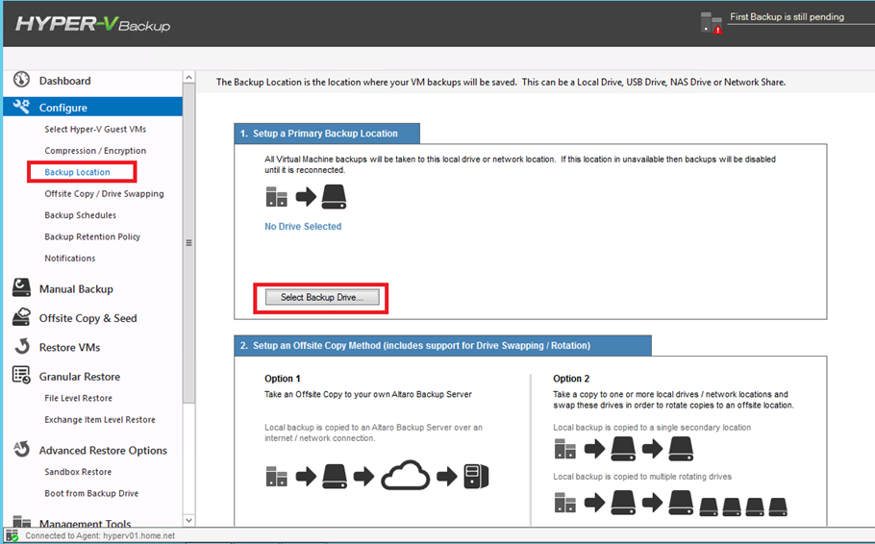
Task: Click the agent connection status icon
Action: click(x=12, y=535)
